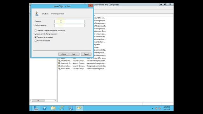
Task: Open the taskbar clock showing 8:16 PM
Action: point(167,108)
